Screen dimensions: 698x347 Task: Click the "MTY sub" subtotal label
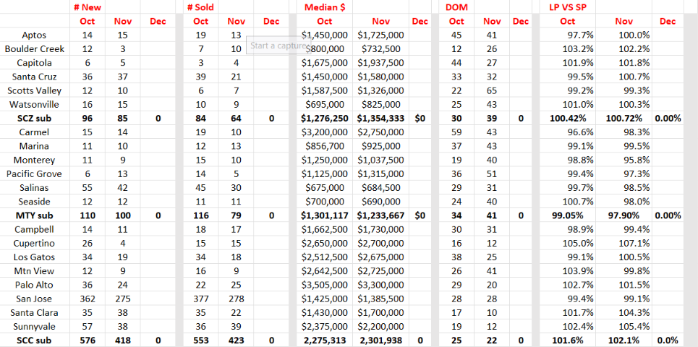(x=34, y=215)
